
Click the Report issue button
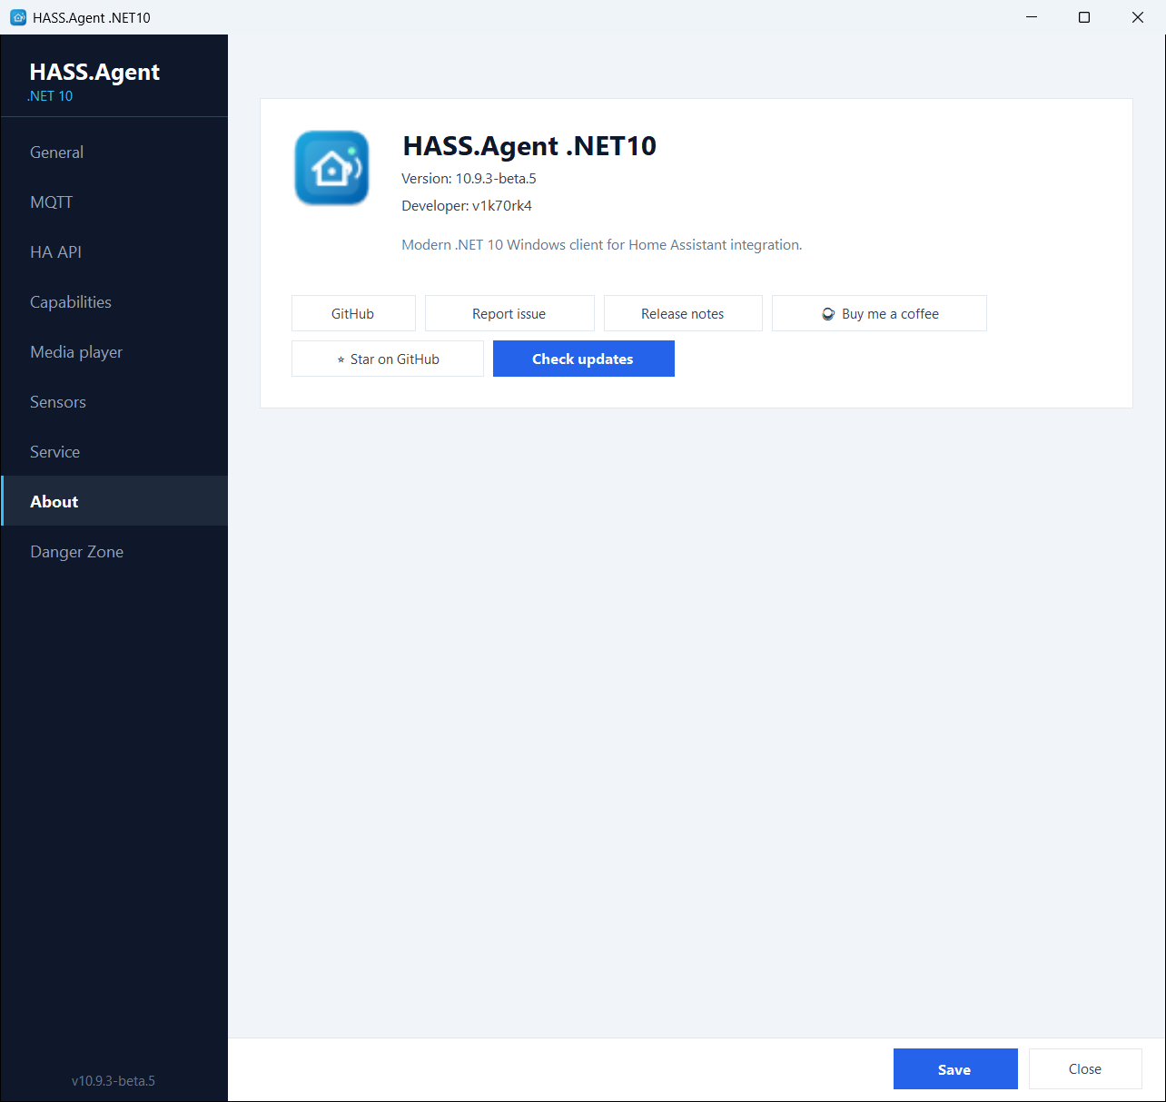pos(509,313)
